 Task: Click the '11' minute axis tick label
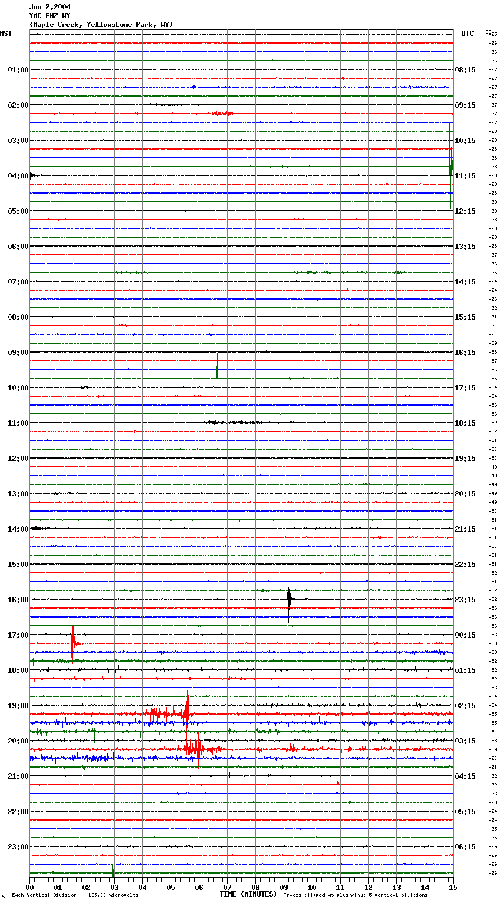[x=341, y=887]
